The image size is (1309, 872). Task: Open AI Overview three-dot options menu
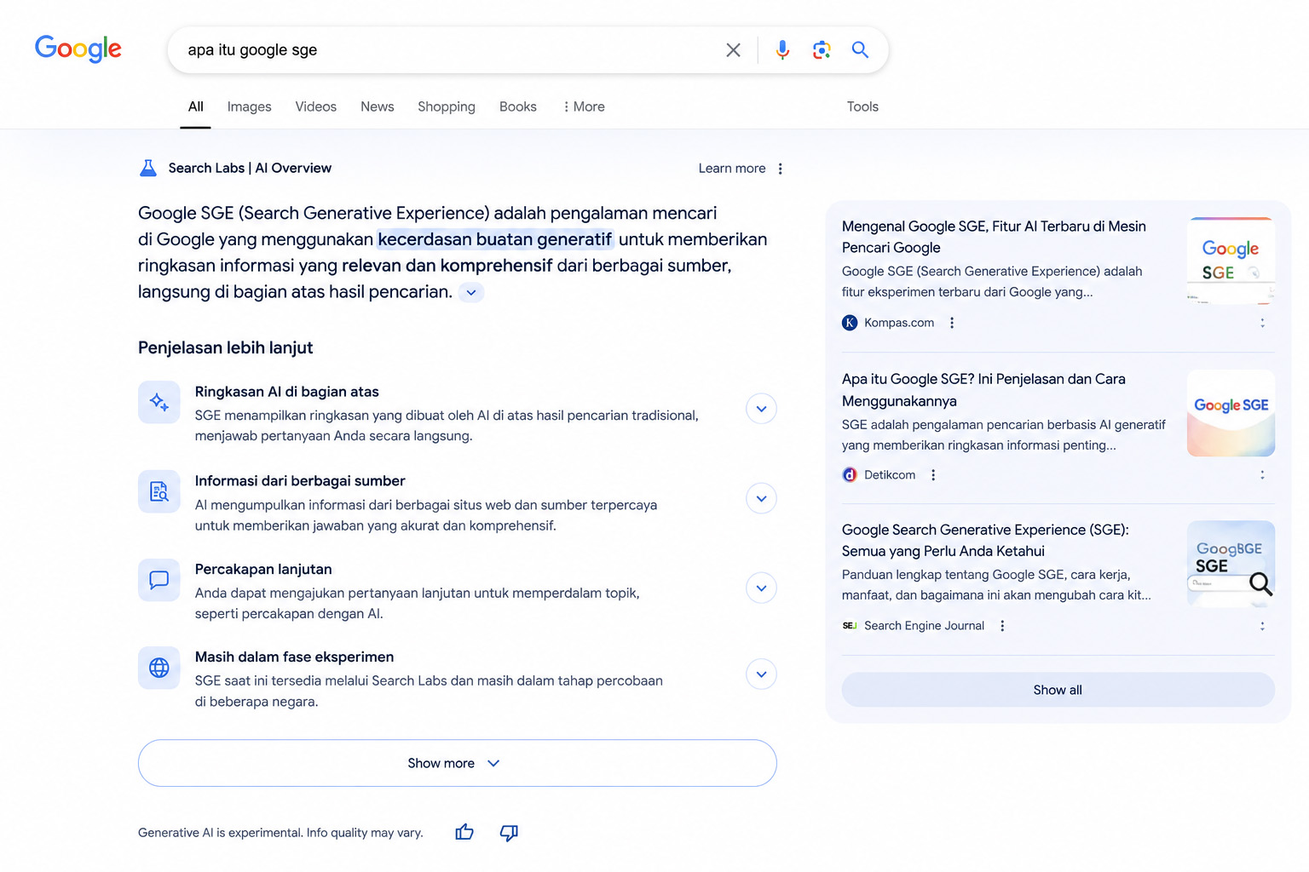point(781,169)
